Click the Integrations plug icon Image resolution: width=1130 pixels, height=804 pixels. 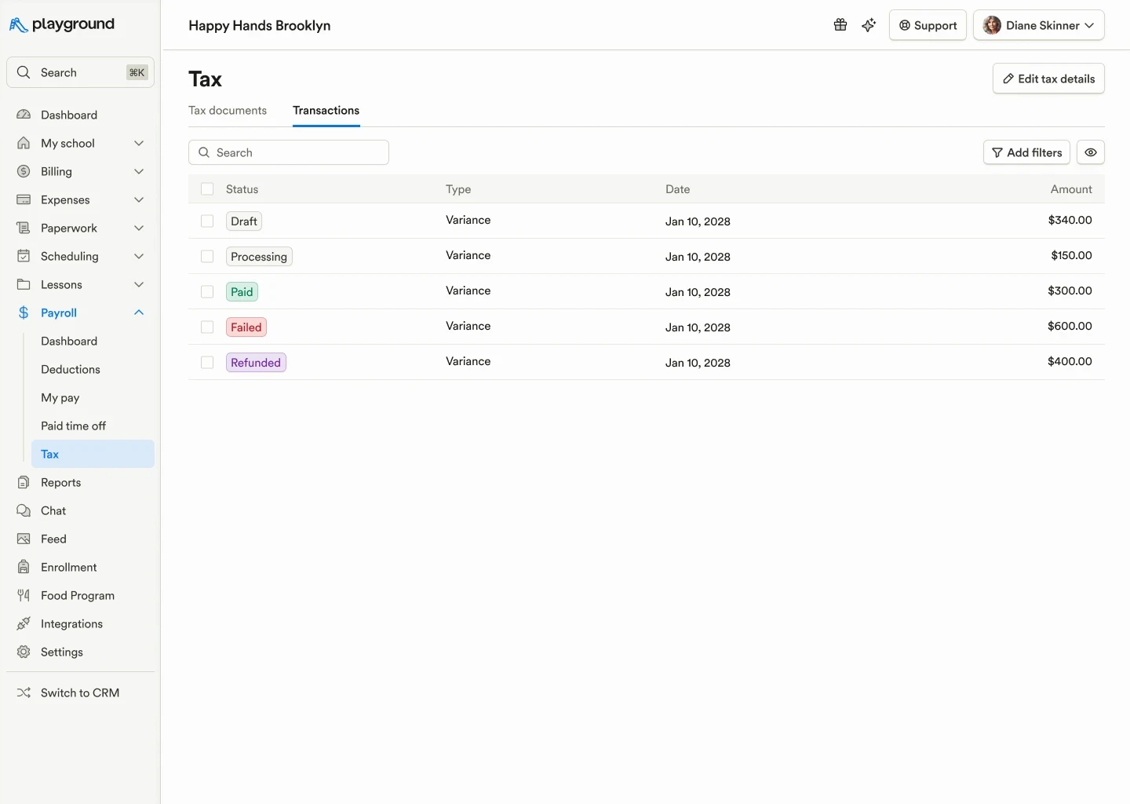click(x=24, y=623)
